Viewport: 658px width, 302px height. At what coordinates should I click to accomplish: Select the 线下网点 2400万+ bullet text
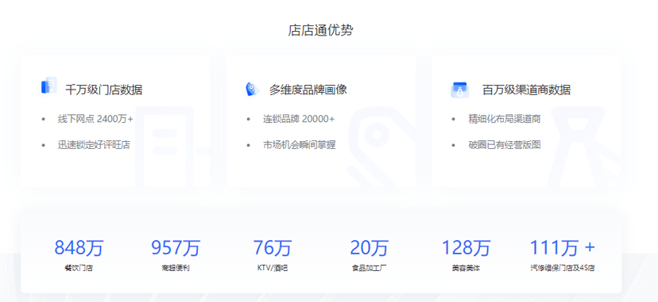[95, 119]
